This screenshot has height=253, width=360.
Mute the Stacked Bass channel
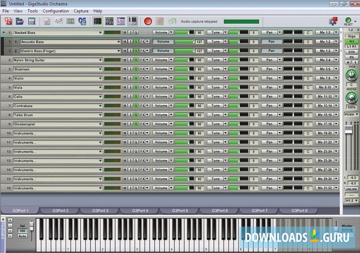pyautogui.click(x=125, y=33)
